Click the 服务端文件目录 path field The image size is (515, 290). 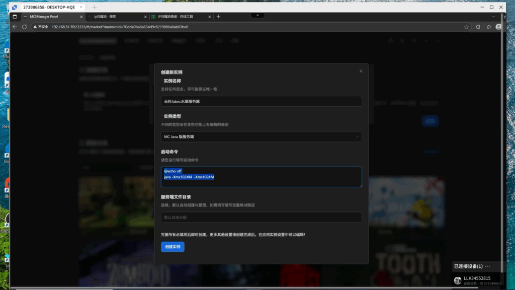tap(261, 217)
